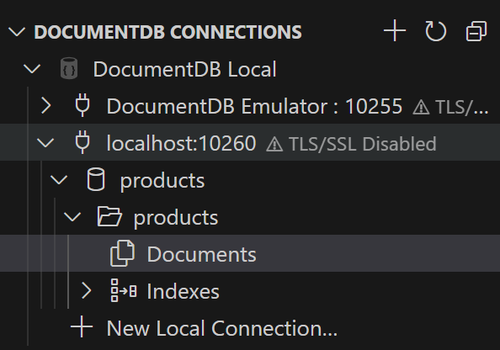
Task: Open the Documents item
Action: tap(250, 253)
